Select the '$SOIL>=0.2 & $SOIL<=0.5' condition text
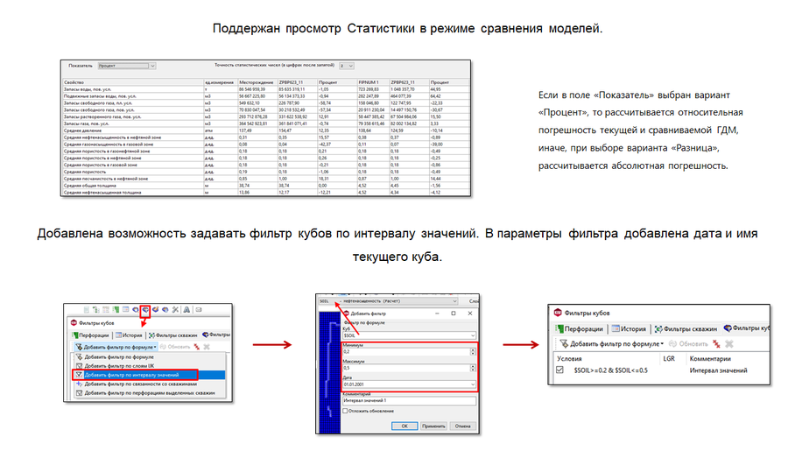Screen dimensions: 788x458 click(x=610, y=370)
